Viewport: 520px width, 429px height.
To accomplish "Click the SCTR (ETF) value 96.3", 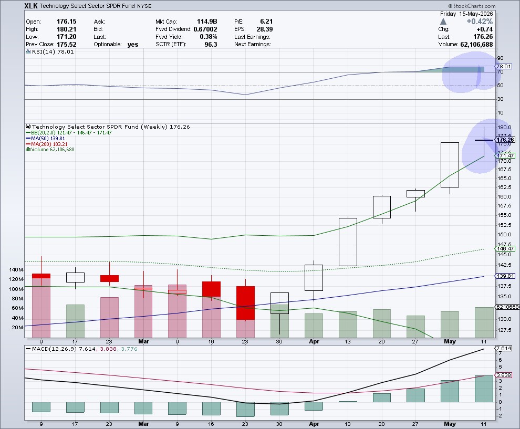I will [x=211, y=44].
